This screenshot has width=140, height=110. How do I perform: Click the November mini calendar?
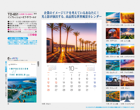coord(90,68)
